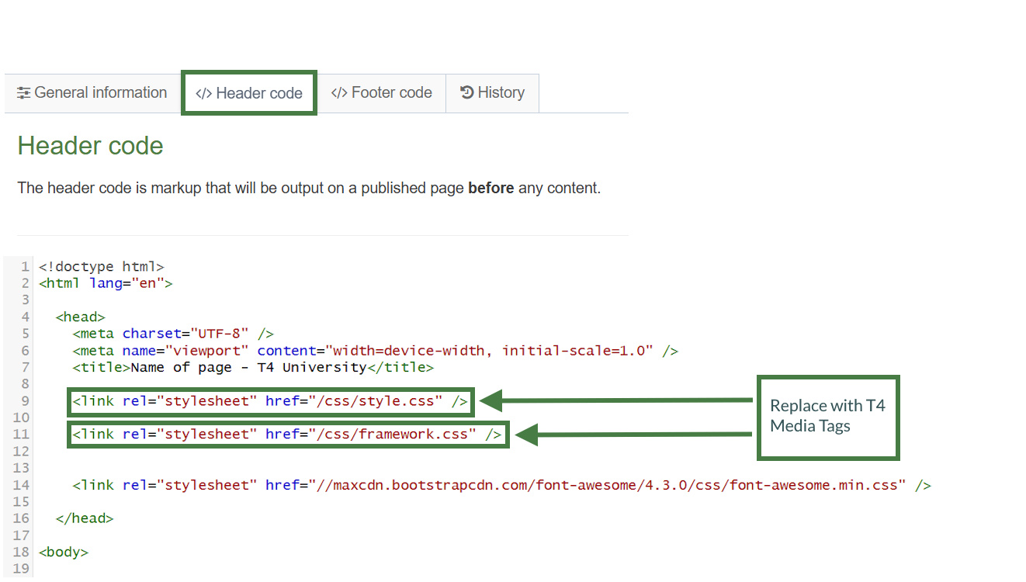This screenshot has width=1026, height=582.
Task: Place cursor on the doctype declaration line
Action: pos(101,266)
